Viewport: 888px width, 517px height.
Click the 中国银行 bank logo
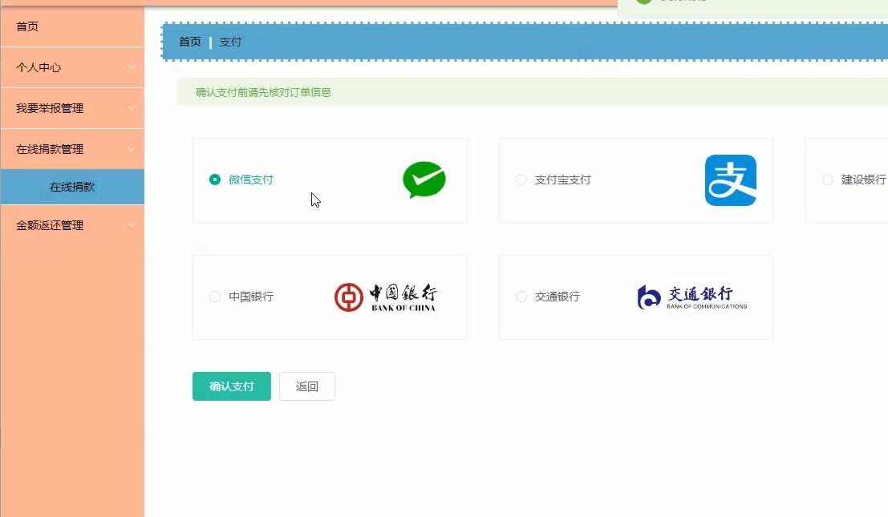coord(385,297)
